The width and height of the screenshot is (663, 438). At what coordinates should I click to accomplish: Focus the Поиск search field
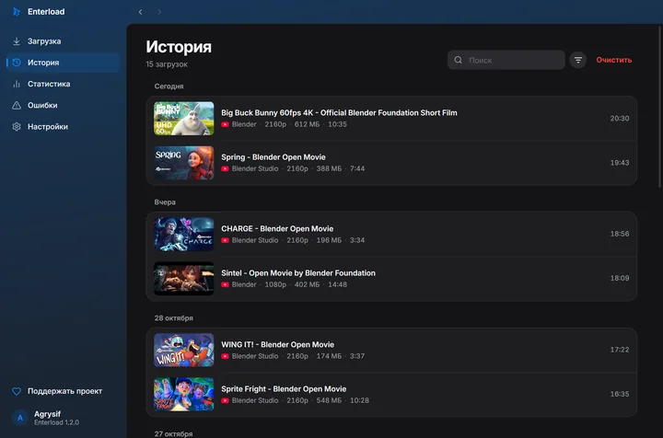[x=506, y=60]
